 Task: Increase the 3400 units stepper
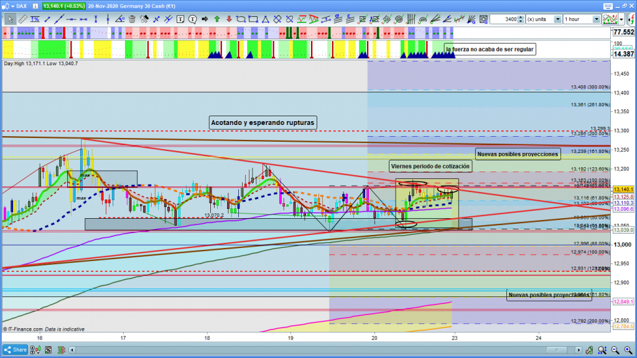tap(521, 17)
